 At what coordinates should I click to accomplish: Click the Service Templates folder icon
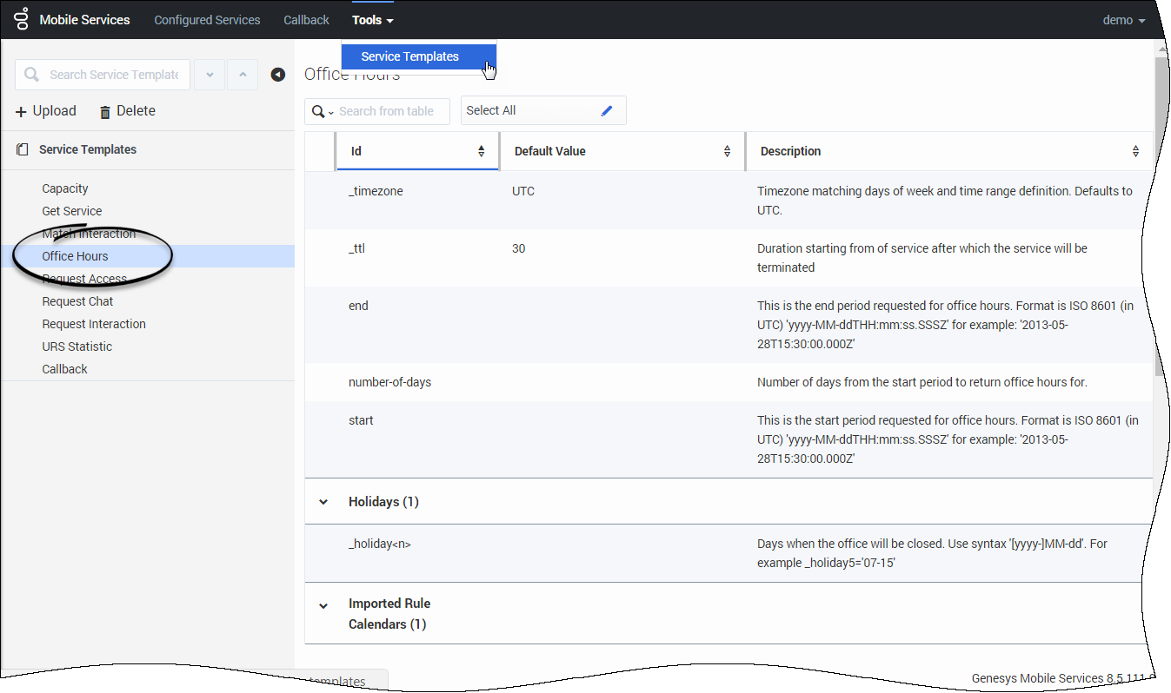[23, 149]
